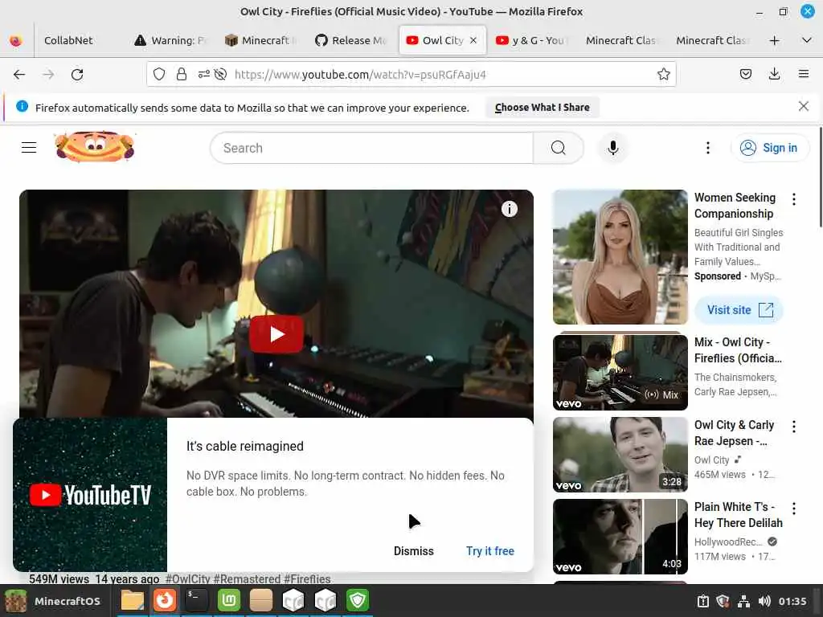Focus the YouTube Search field
The width and height of the screenshot is (823, 617).
(371, 148)
